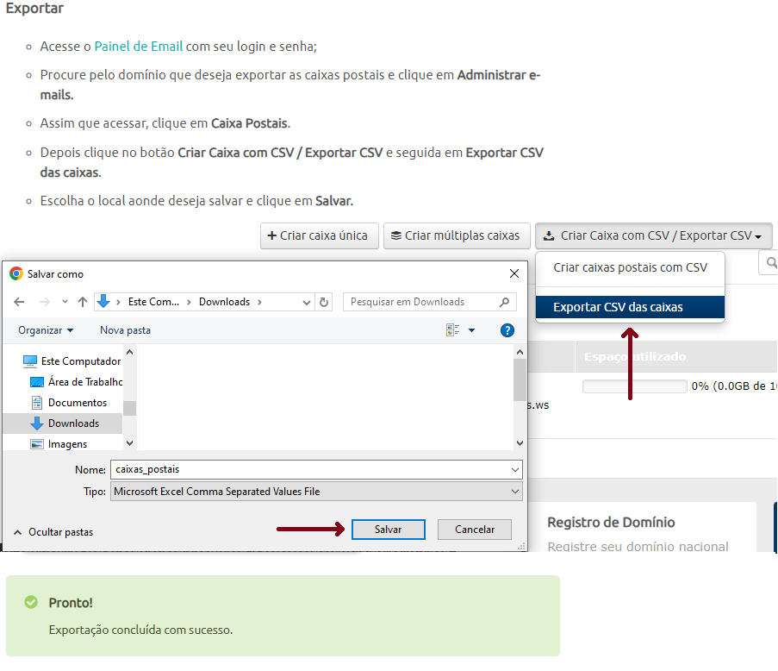This screenshot has width=778, height=671.
Task: Open the Painel de Email link
Action: pyautogui.click(x=138, y=47)
